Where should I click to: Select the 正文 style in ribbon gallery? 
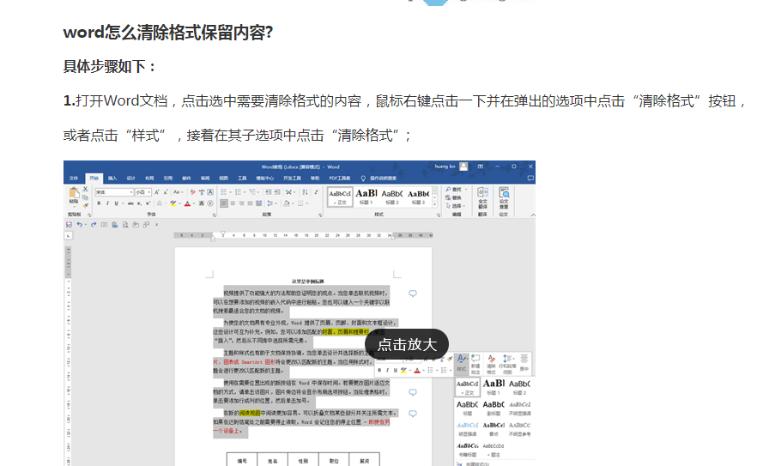[340, 197]
